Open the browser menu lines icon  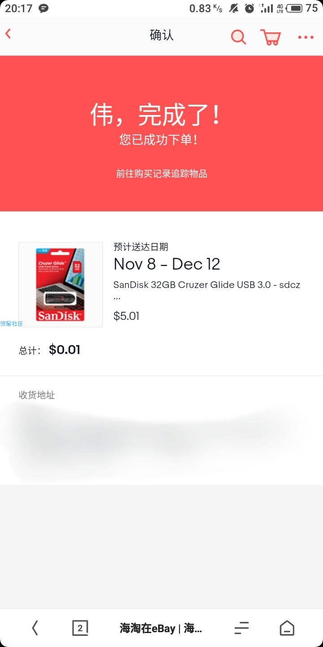pyautogui.click(x=241, y=628)
